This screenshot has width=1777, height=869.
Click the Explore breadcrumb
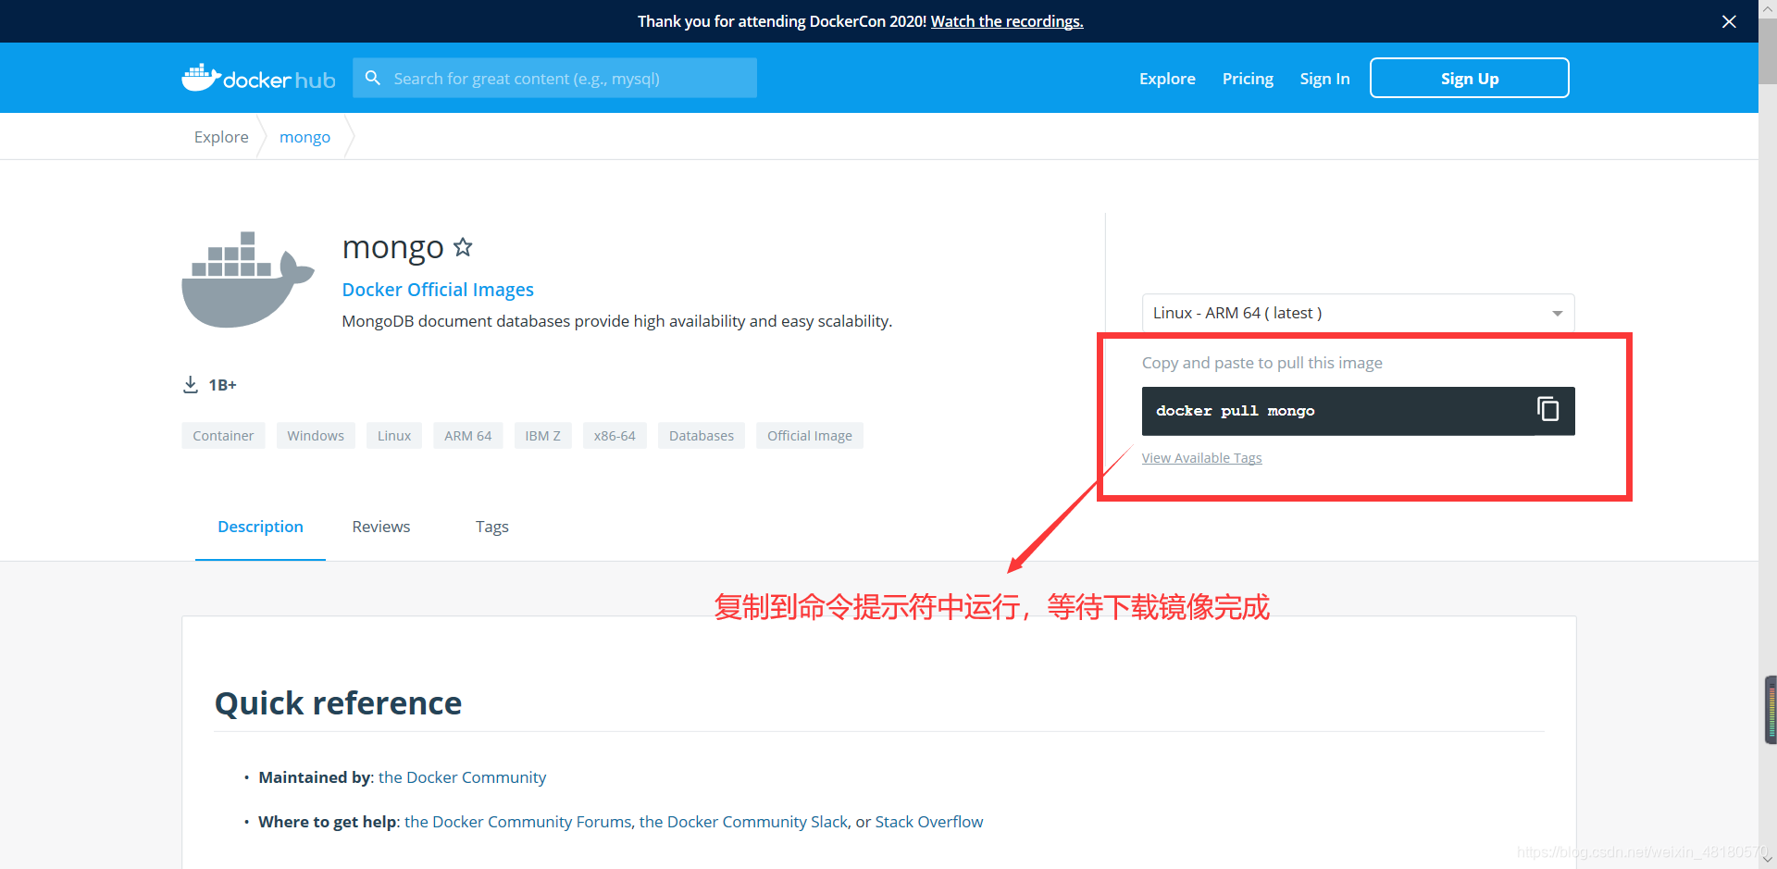click(221, 137)
